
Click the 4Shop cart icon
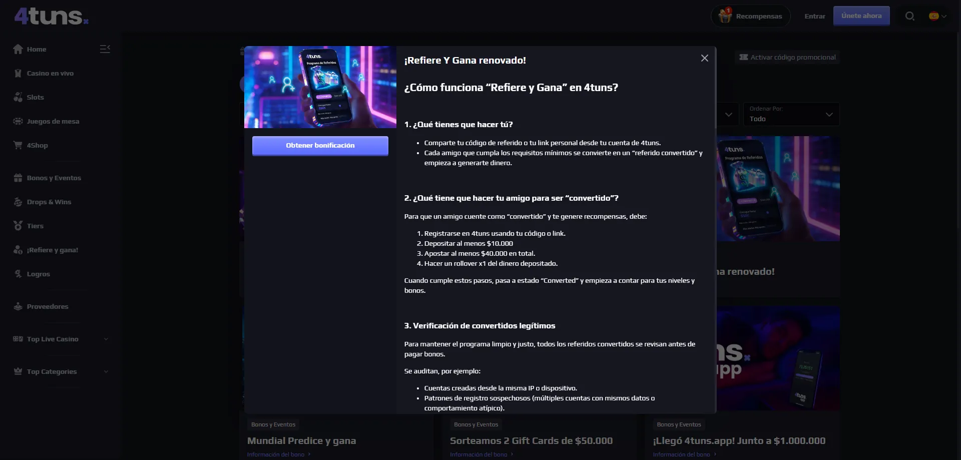tap(18, 145)
